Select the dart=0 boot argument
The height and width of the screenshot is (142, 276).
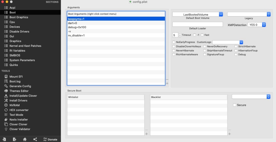[116, 23]
